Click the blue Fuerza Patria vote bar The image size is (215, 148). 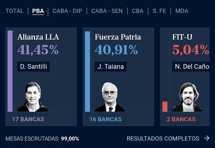[88, 71]
